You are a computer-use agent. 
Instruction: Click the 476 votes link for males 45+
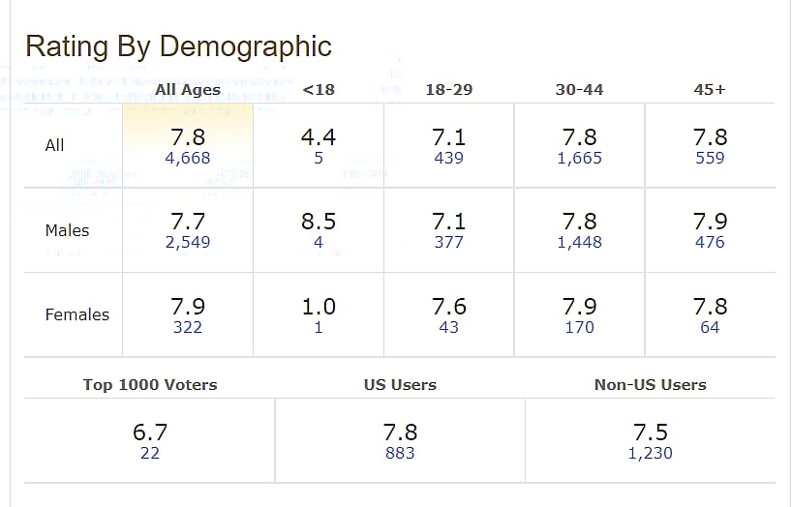point(710,243)
